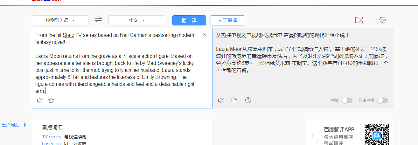The height and width of the screenshot is (145, 418).
Task: Open help icon under translation
Action: [x=248, y=100]
